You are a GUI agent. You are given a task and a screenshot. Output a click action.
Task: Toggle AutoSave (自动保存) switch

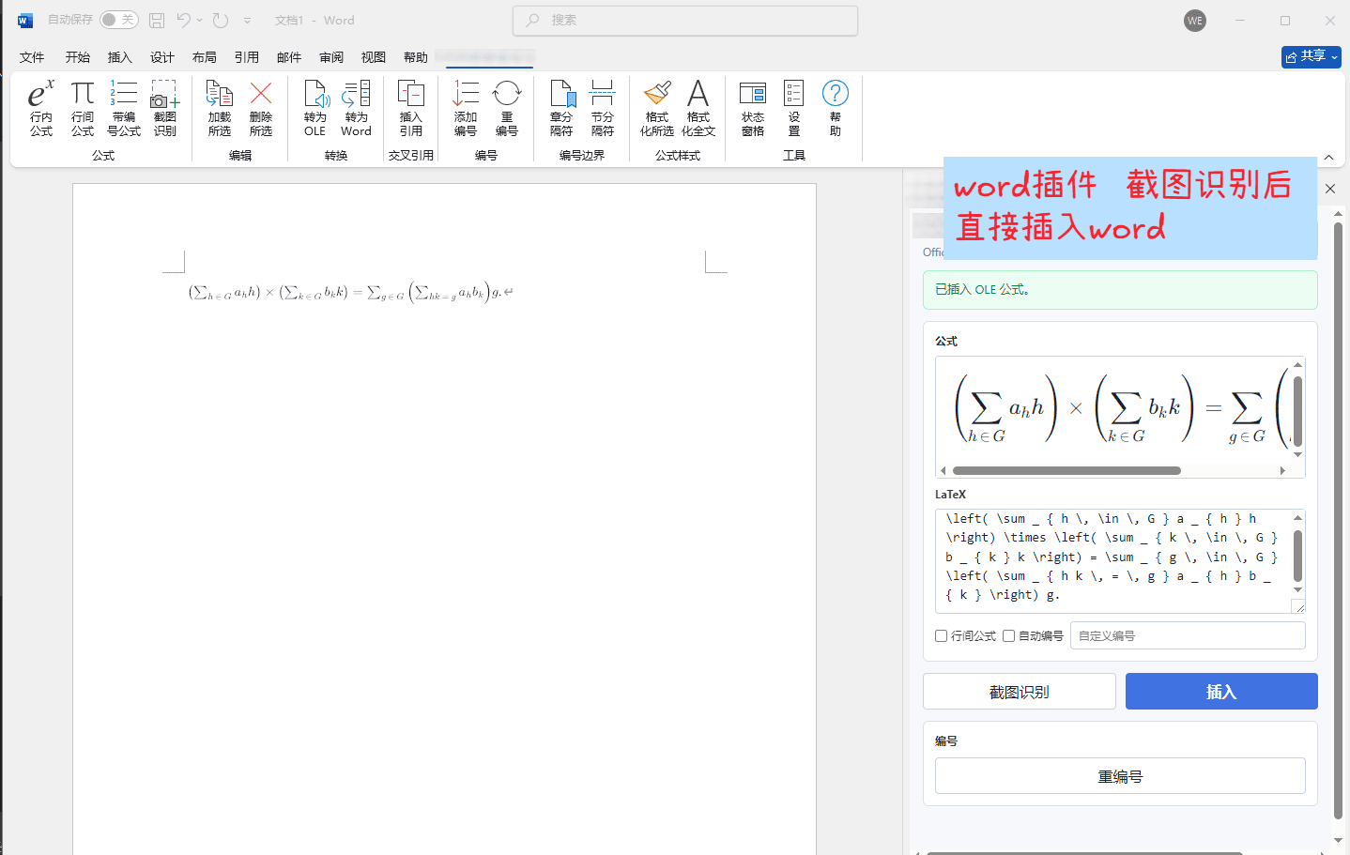coord(119,20)
